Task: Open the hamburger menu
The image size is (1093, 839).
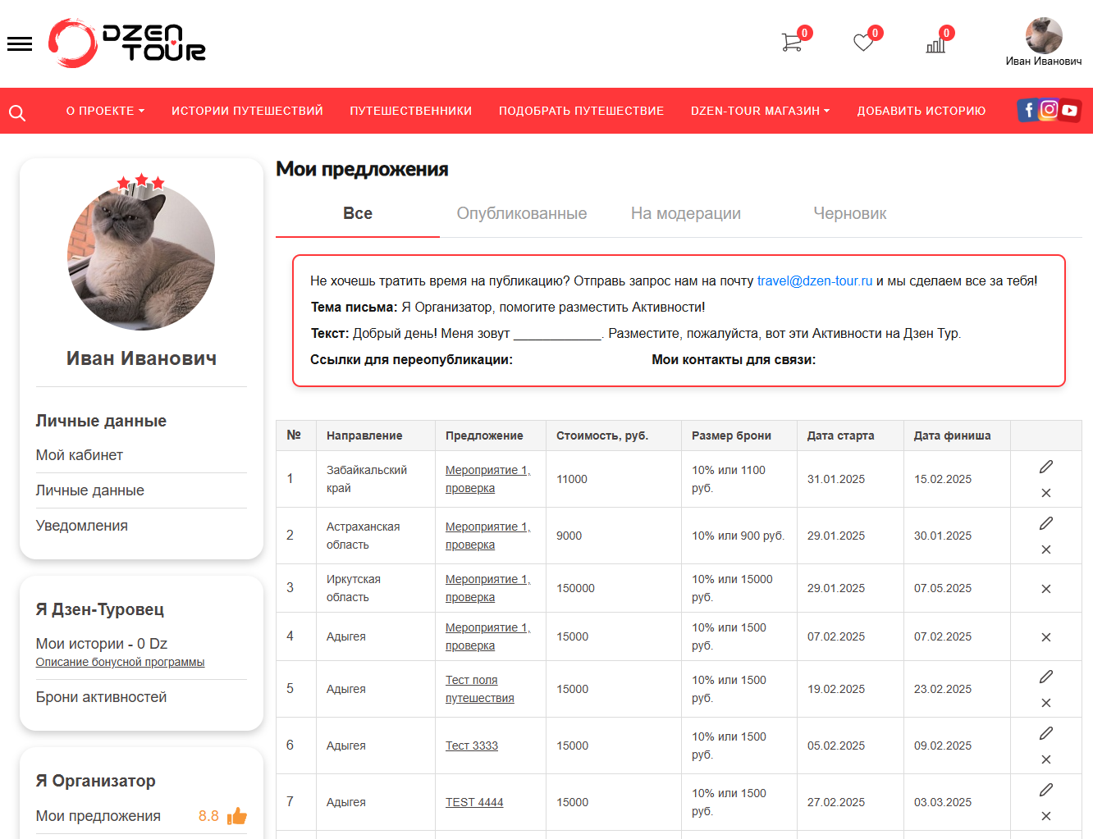Action: [x=20, y=44]
